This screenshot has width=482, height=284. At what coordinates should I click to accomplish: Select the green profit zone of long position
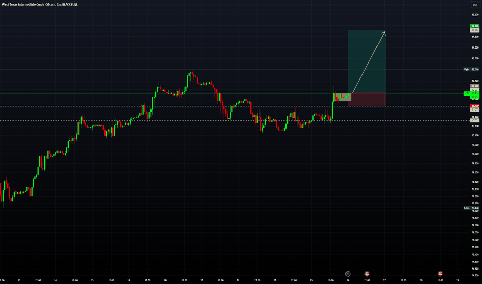pos(367,61)
